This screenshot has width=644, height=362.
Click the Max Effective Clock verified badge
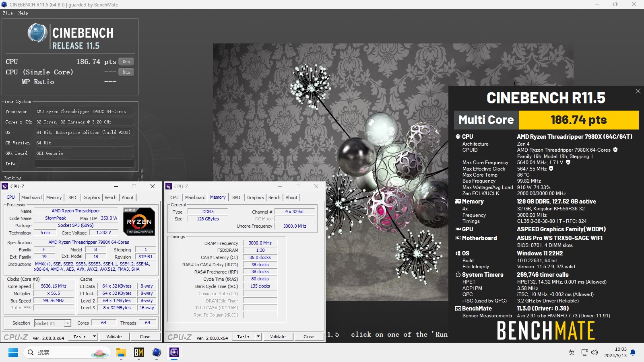551,169
